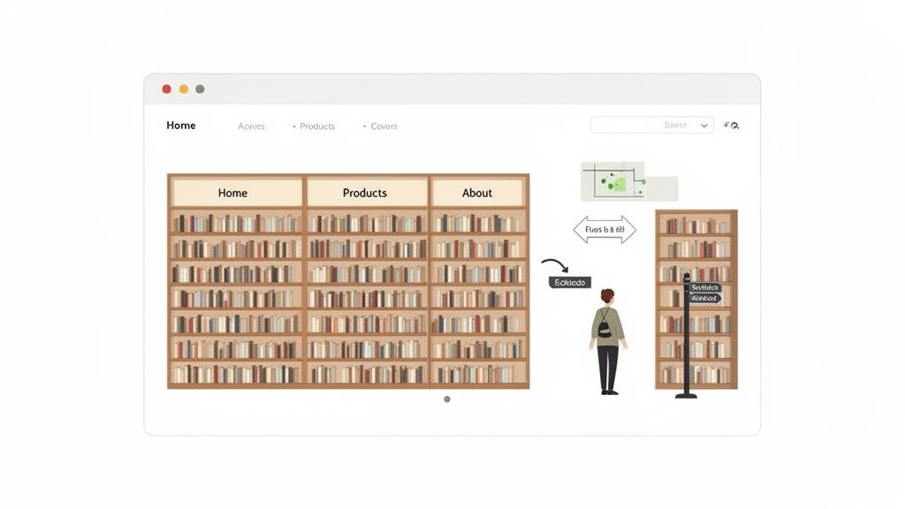Select the gray carousel dot below the shelves

coord(446,399)
